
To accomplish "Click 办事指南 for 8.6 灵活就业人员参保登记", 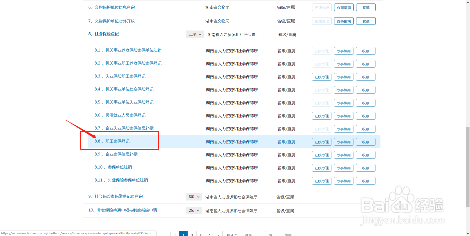I will (x=344, y=116).
